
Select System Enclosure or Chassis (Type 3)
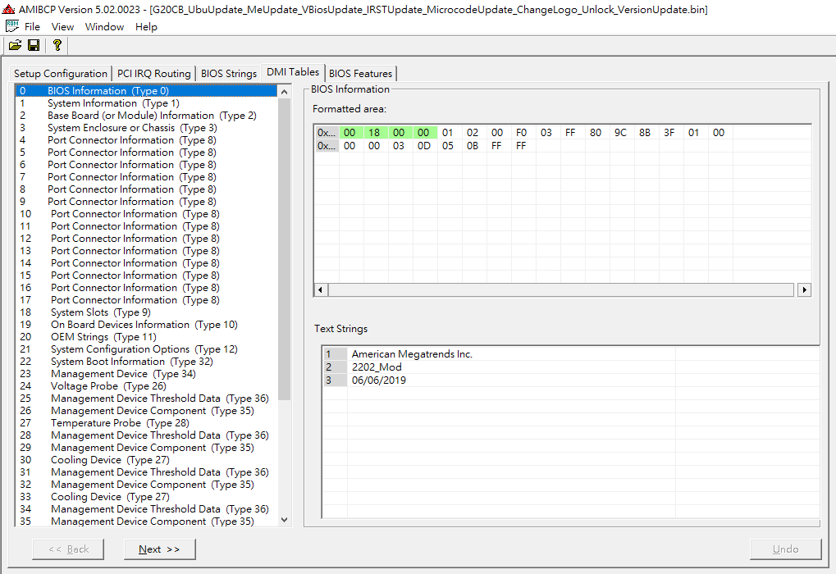pyautogui.click(x=147, y=127)
